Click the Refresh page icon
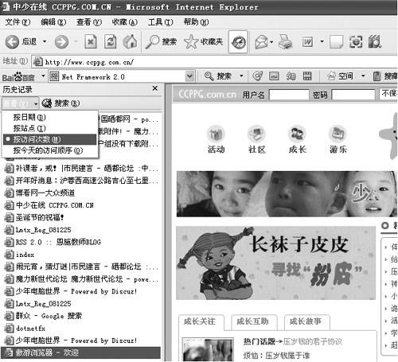The height and width of the screenshot is (362, 398). [x=110, y=41]
